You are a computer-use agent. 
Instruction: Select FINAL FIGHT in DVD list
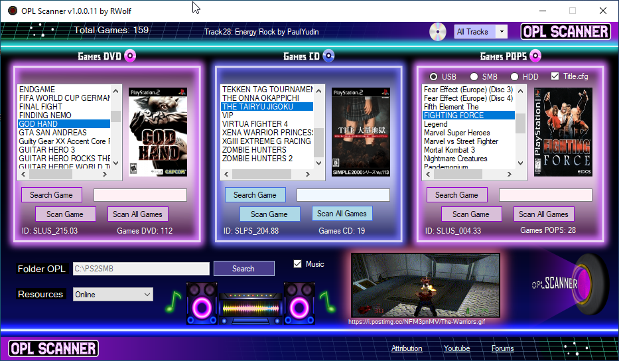click(x=40, y=107)
